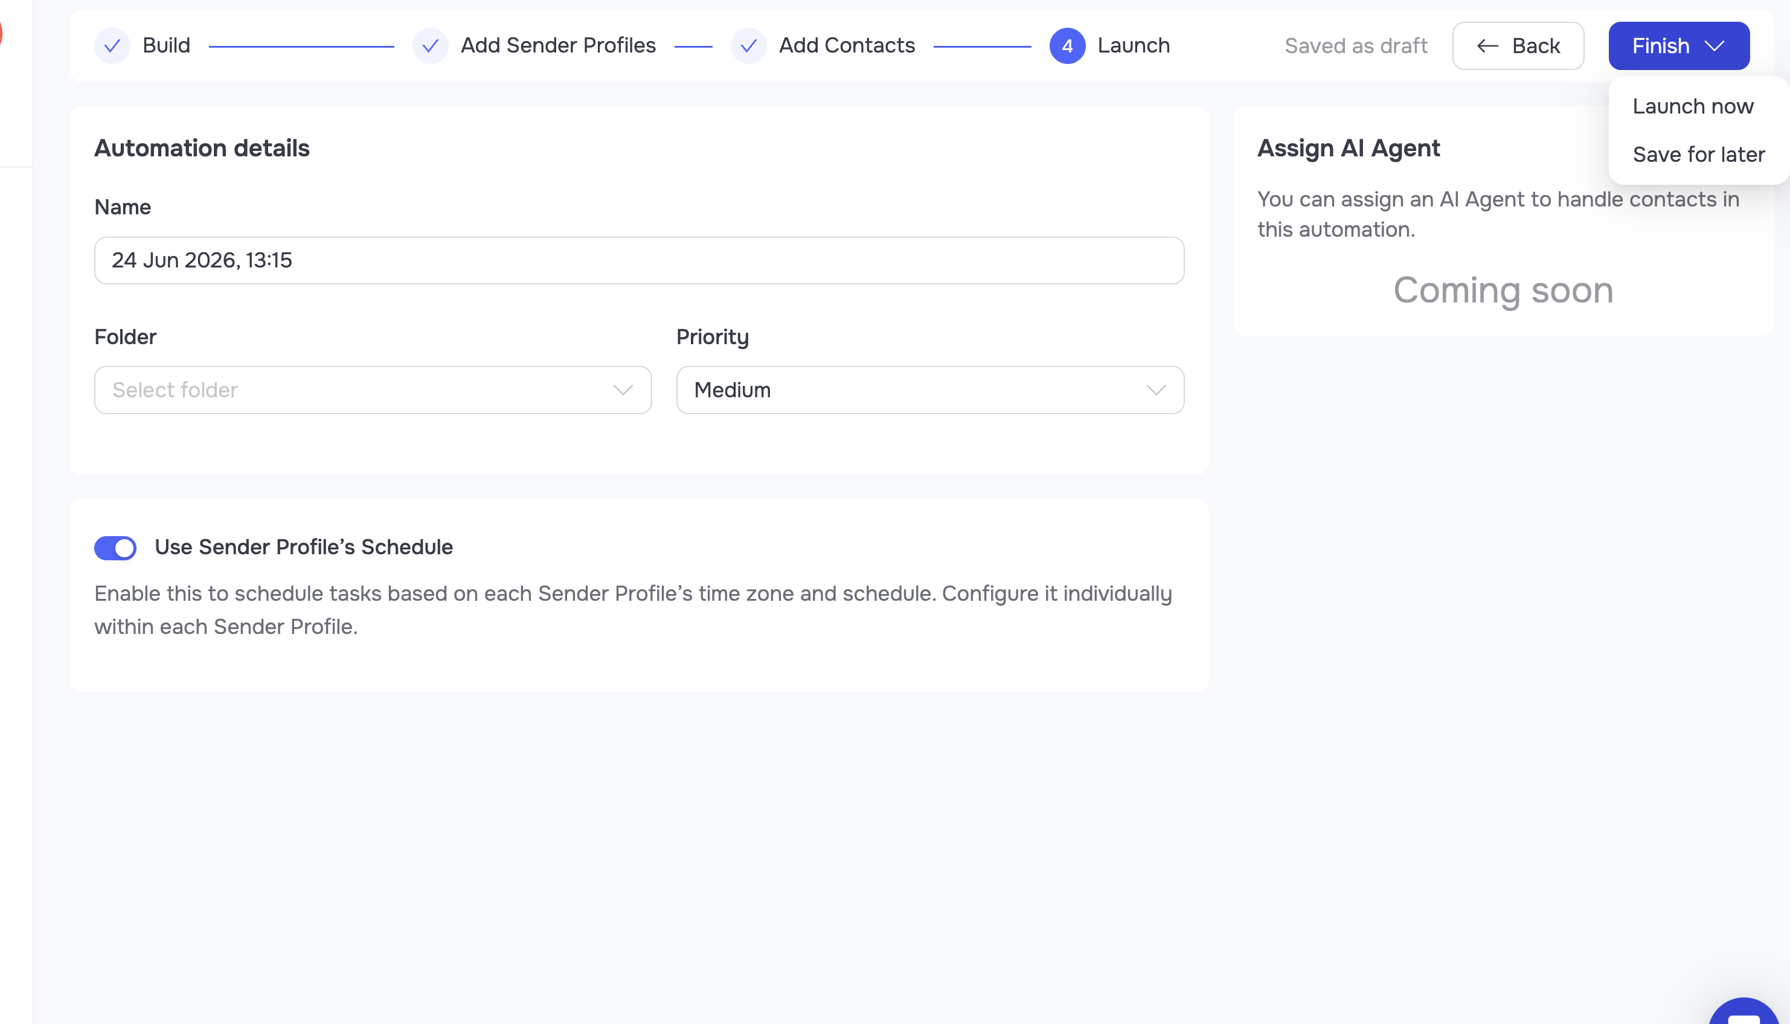Click the Add Sender Profiles checkmark icon
The image size is (1790, 1024).
tap(431, 46)
